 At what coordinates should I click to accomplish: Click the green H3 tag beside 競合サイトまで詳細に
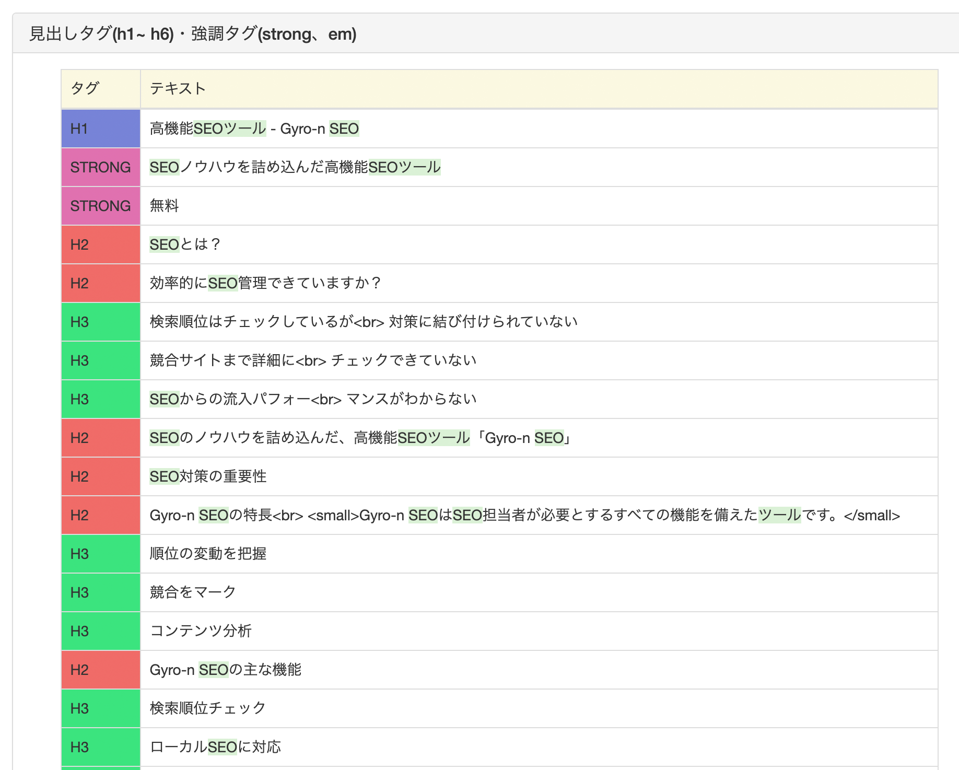click(x=100, y=360)
